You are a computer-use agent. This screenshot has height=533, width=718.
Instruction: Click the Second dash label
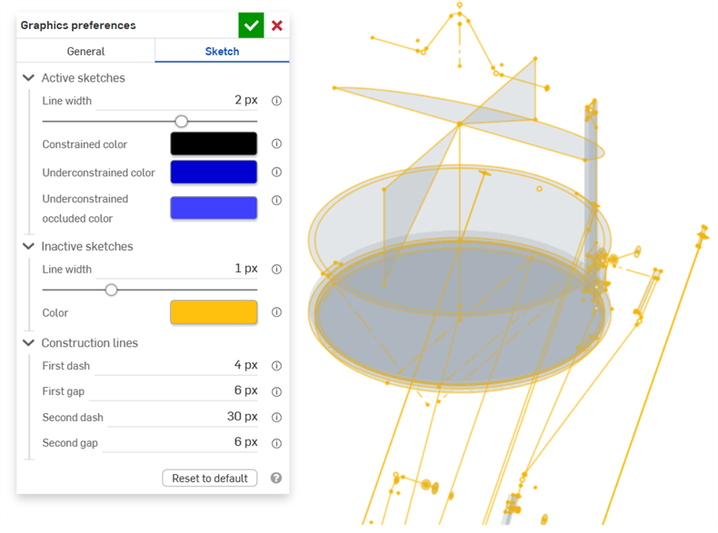(73, 418)
